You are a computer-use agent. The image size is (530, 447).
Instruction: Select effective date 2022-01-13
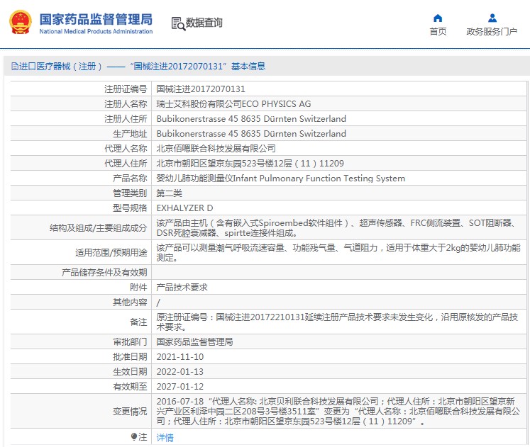(x=180, y=371)
